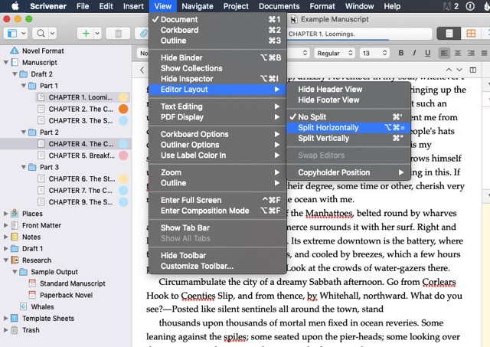Collapse the Part 1 folder

(24, 86)
